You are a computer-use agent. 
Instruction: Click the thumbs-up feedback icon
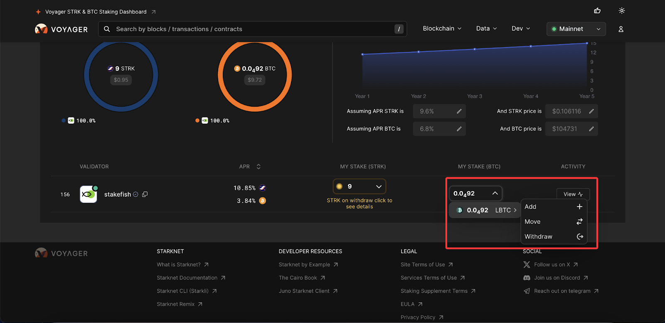(597, 11)
